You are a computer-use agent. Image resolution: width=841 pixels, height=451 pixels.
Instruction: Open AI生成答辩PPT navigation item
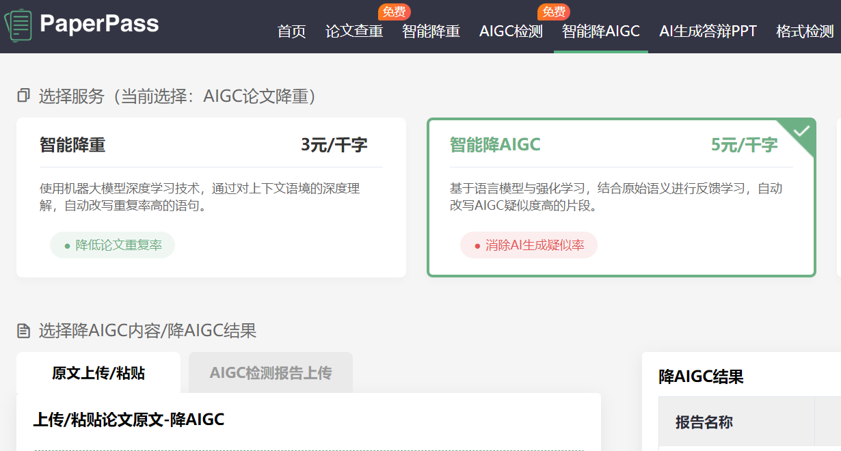point(708,31)
